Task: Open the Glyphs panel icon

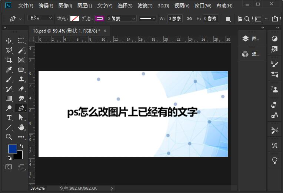Action: [274, 145]
